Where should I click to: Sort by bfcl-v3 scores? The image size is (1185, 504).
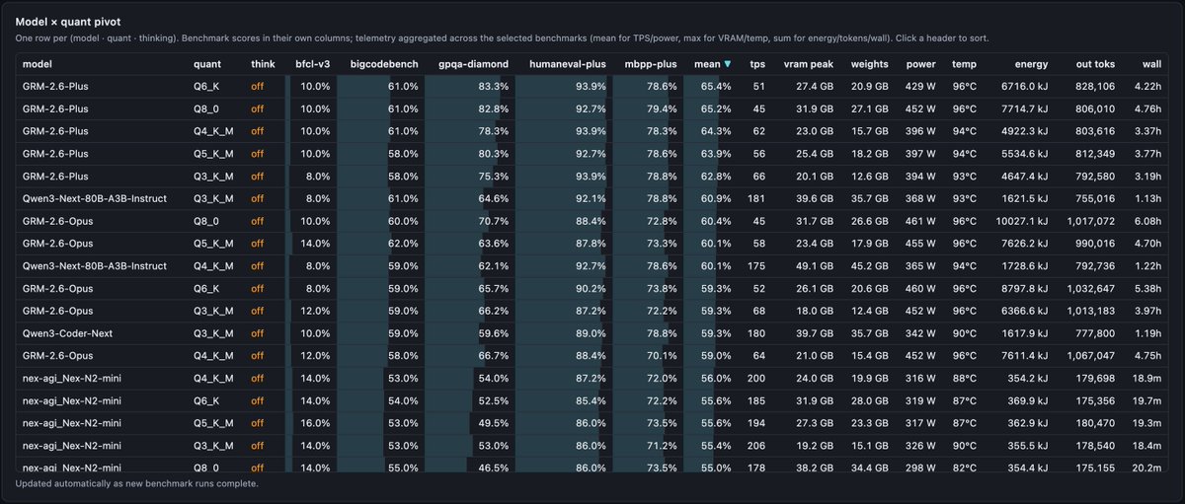tap(312, 64)
